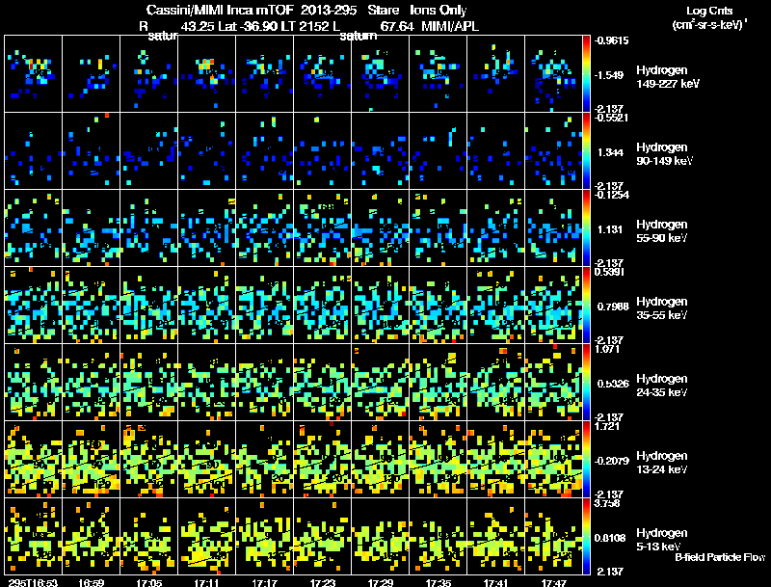Click the '17:05' time axis label
Image resolution: width=771 pixels, height=587 pixels.
coord(149,582)
